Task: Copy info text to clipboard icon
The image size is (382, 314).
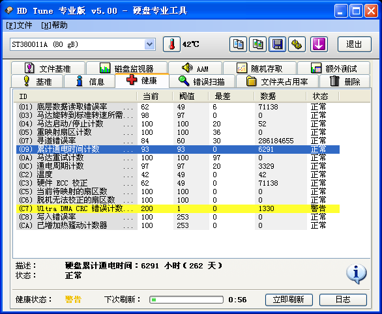Action: pyautogui.click(x=238, y=44)
